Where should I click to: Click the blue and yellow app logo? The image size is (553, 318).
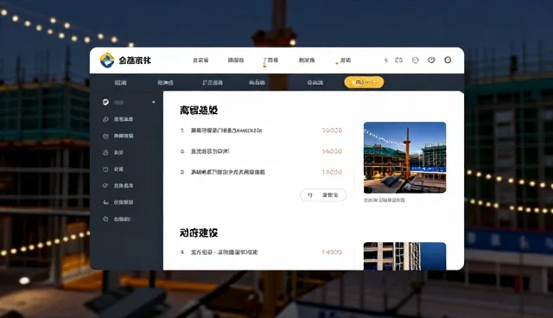coord(107,60)
